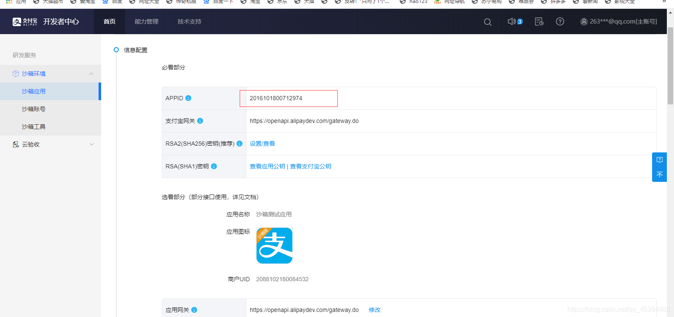Click the 选看部分 heading text
The height and width of the screenshot is (317, 674).
pyautogui.click(x=210, y=197)
